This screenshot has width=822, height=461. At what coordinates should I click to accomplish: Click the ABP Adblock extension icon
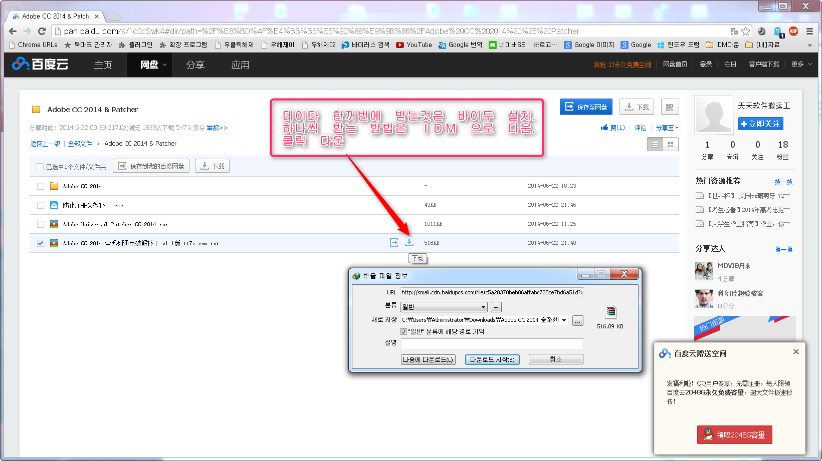(x=793, y=31)
